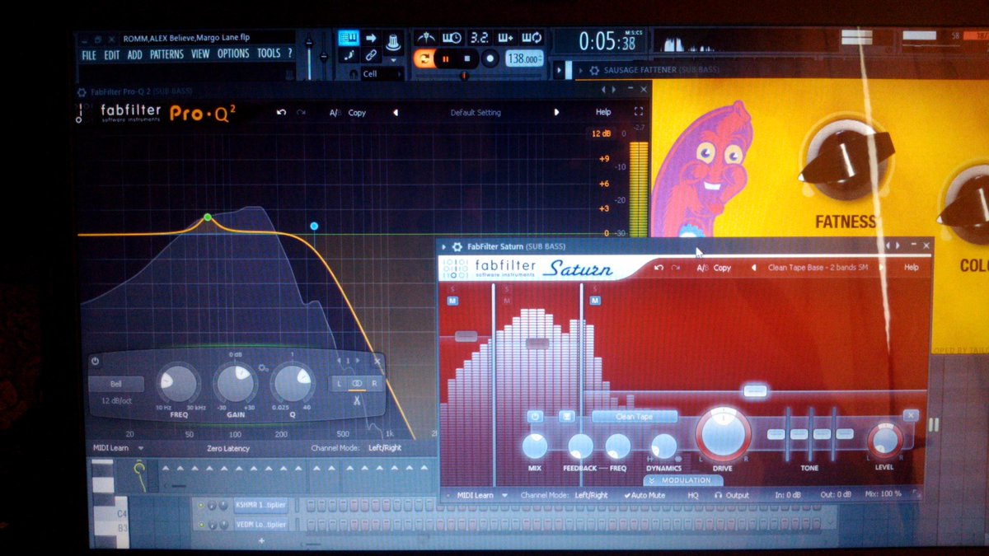
Task: Click the metronome icon in FL Studio toolbar
Action: click(x=426, y=38)
